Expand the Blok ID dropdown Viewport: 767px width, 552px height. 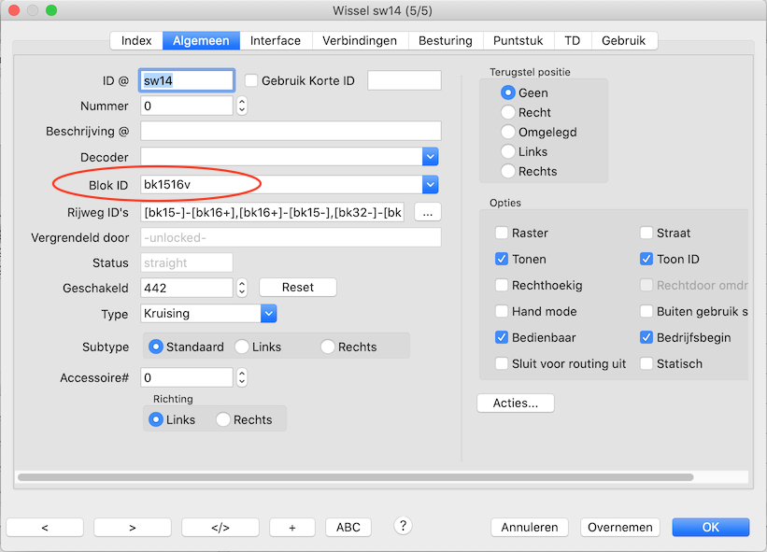[x=430, y=184]
